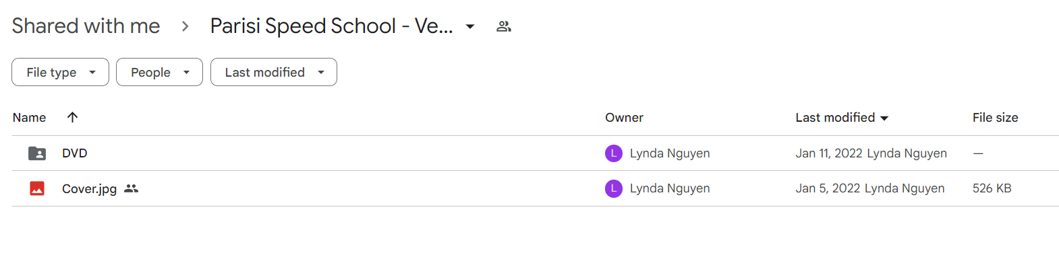1059x257 pixels.
Task: Click the Last modified column header
Action: [x=835, y=117]
